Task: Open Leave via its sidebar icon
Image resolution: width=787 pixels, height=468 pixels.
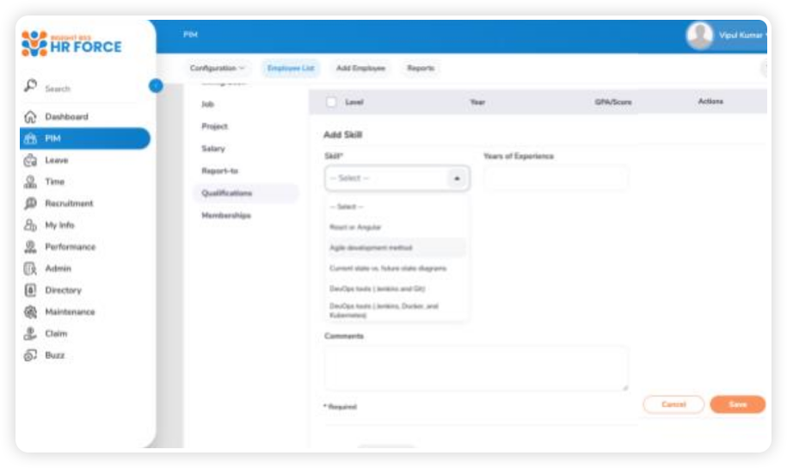Action: click(x=30, y=160)
